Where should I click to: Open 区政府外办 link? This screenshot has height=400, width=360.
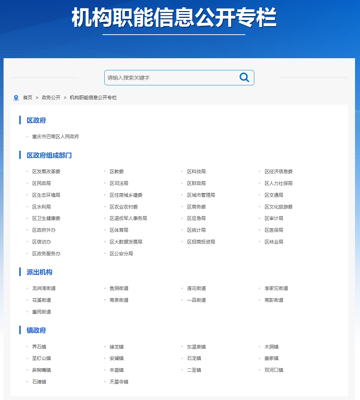44,230
